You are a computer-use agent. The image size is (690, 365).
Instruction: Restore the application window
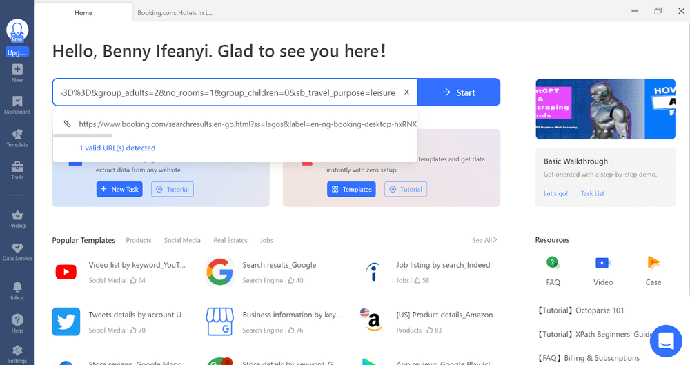pos(658,11)
